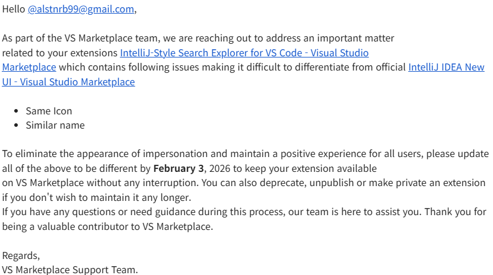This screenshot has height=275, width=493.
Task: Open the IntelliJ IDEA New UI marketplace link
Action: tap(446, 67)
